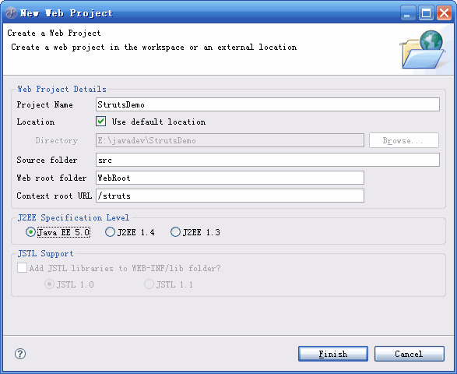Click into the Source folder field
The width and height of the screenshot is (457, 374).
point(268,160)
